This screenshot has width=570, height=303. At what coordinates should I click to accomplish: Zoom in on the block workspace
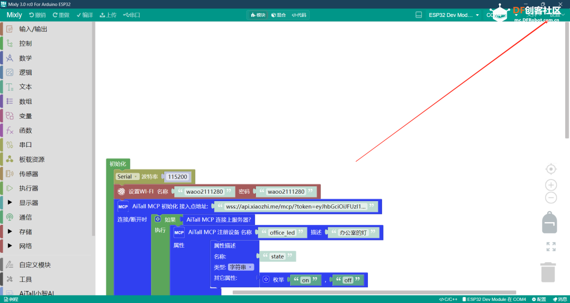[x=551, y=185]
